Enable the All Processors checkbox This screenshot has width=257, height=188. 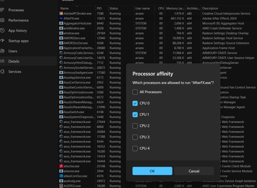point(135,92)
